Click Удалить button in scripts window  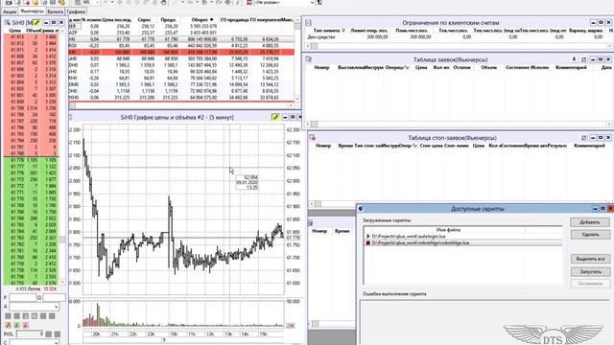(590, 235)
